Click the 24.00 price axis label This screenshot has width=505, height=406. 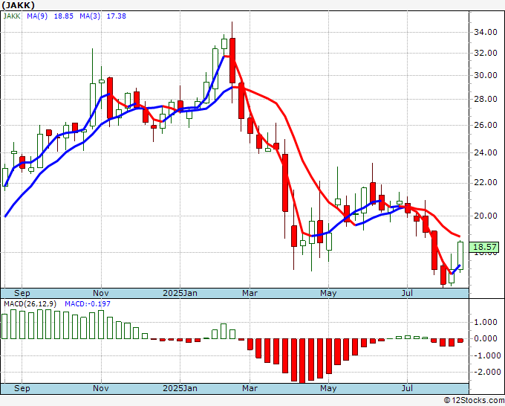tap(486, 152)
